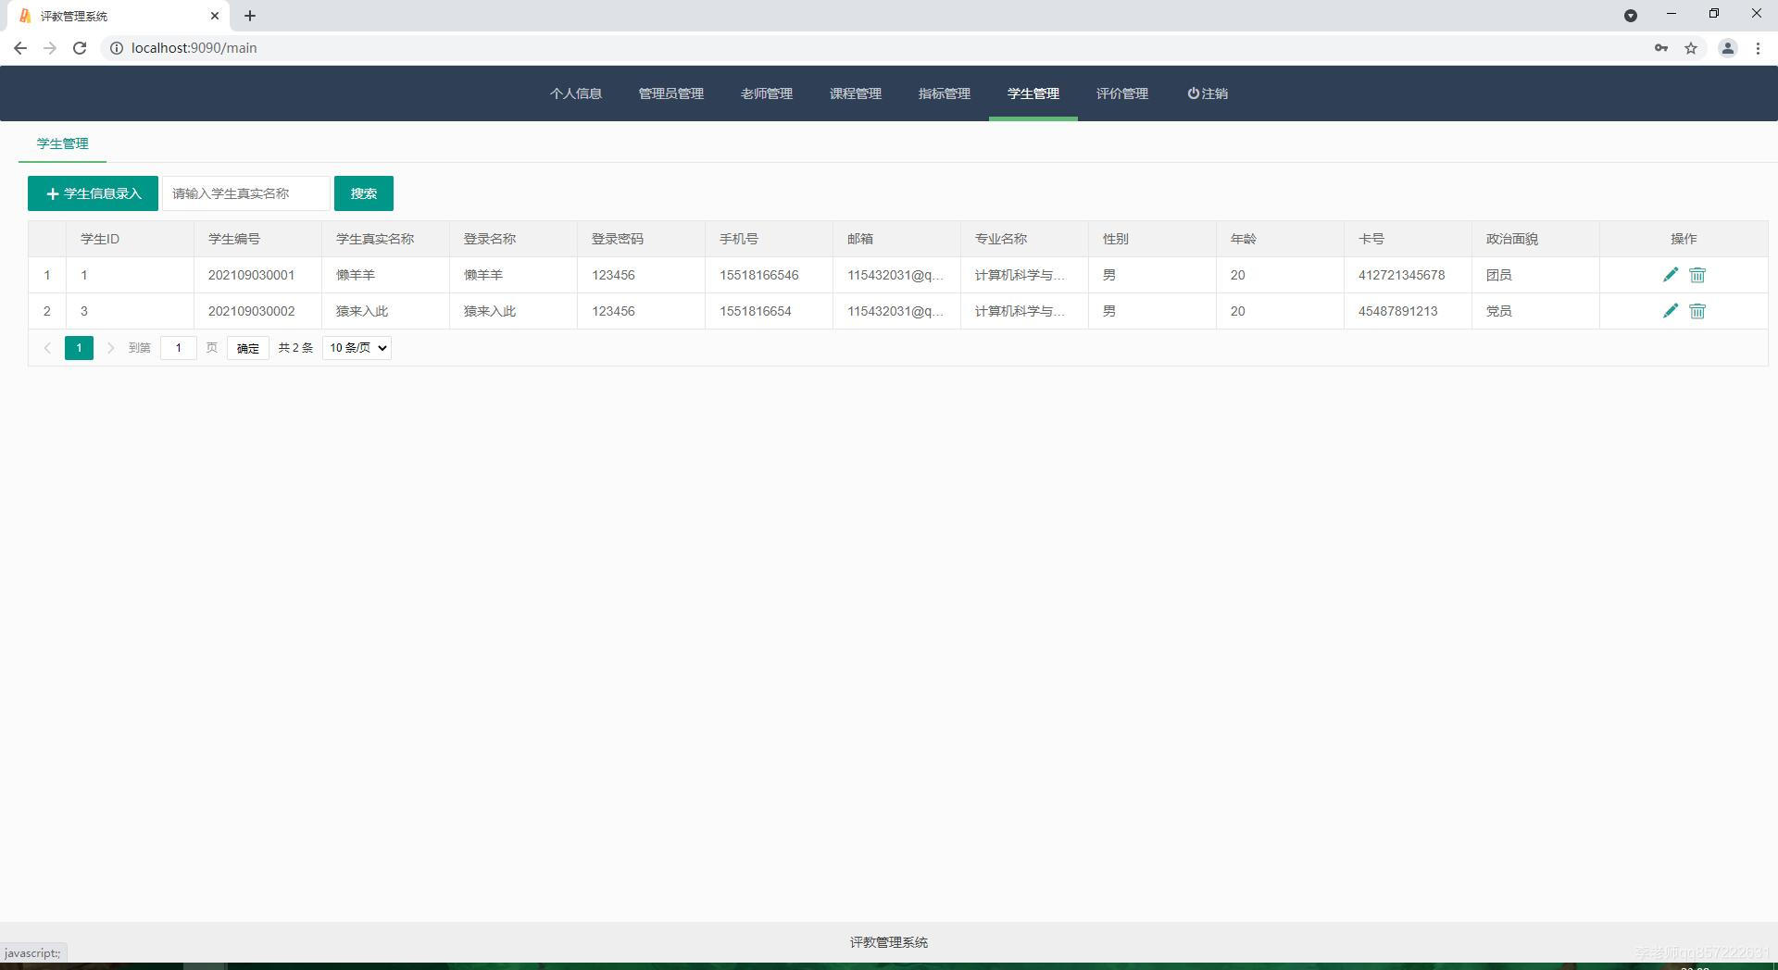This screenshot has height=970, width=1778.
Task: Open the tab search down-arrow control
Action: click(x=1631, y=15)
